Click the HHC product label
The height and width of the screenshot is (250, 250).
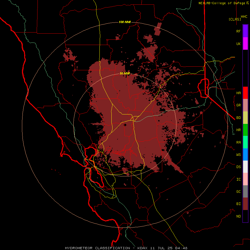[x=244, y=17]
